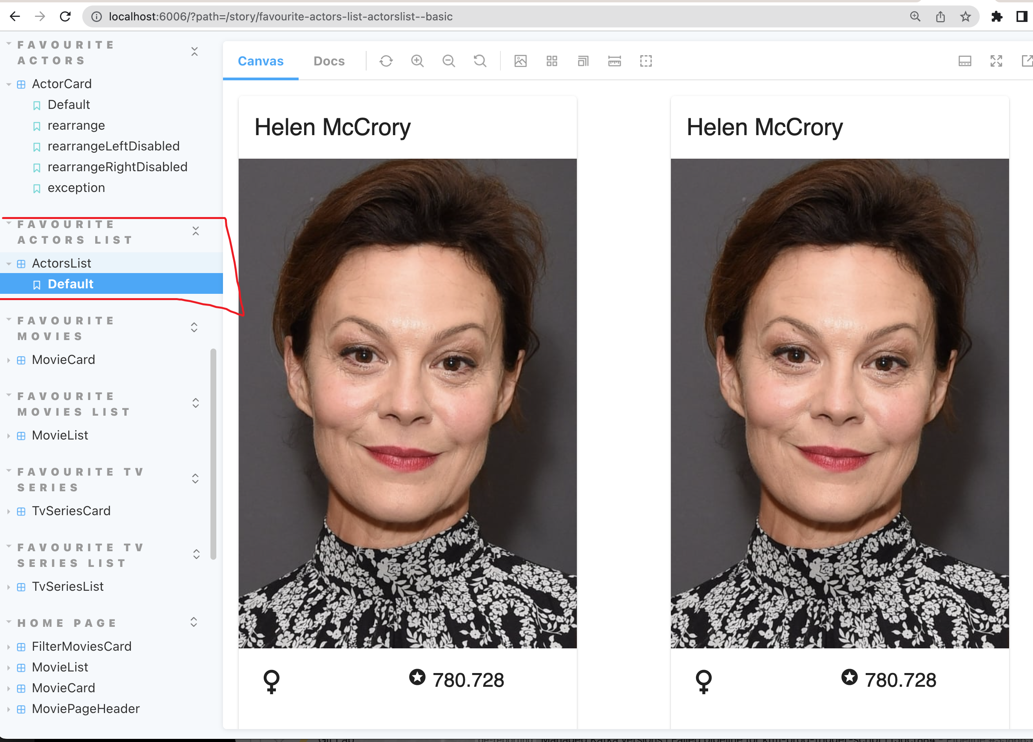
Task: Reset the canvas zoom
Action: [x=480, y=61]
